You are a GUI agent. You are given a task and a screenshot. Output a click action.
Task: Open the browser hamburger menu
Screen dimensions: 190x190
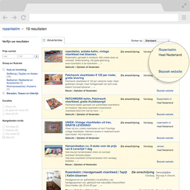(x=184, y=18)
